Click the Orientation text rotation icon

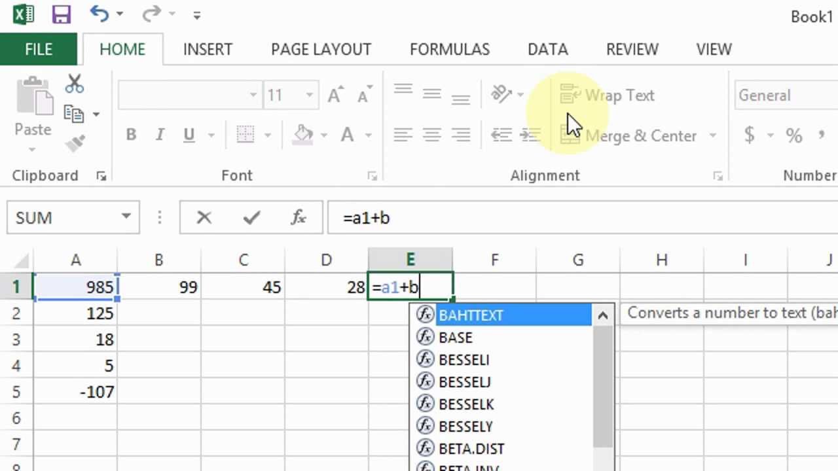501,94
